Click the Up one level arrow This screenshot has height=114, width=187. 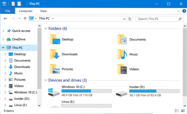click(25, 19)
